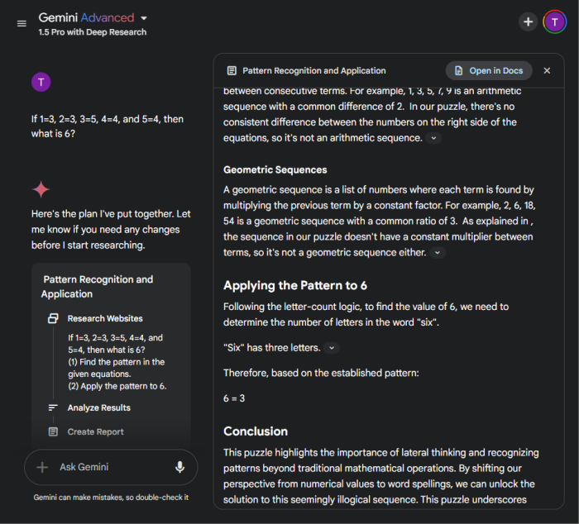Click the Analyze Results step icon
Image resolution: width=579 pixels, height=524 pixels.
pos(53,407)
